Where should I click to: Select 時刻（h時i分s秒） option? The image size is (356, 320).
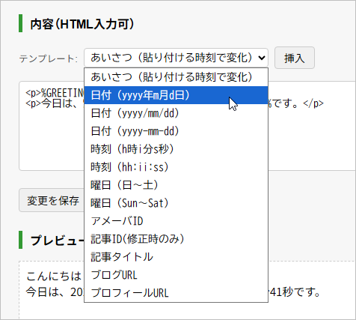176,149
